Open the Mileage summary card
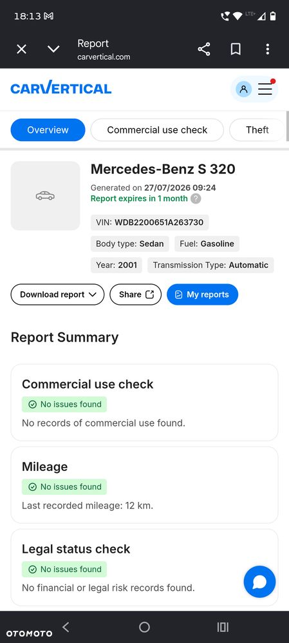This screenshot has height=643, width=289. (144, 485)
